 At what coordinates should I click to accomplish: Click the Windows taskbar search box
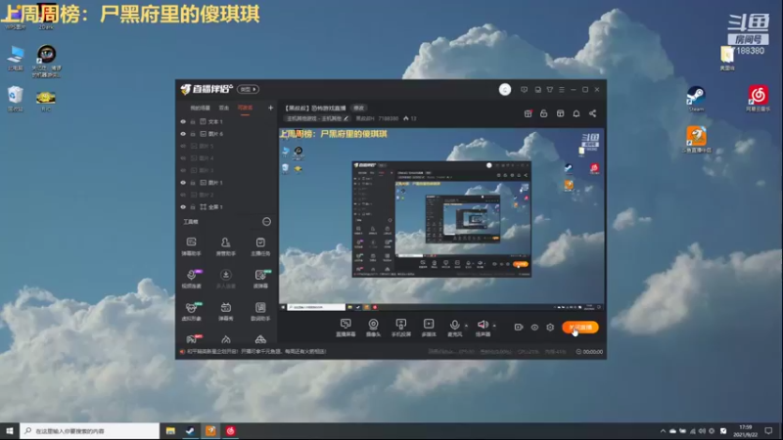pos(90,431)
